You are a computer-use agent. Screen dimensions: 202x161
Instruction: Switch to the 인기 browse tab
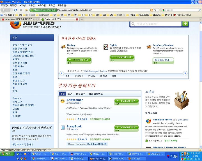coord(70,94)
